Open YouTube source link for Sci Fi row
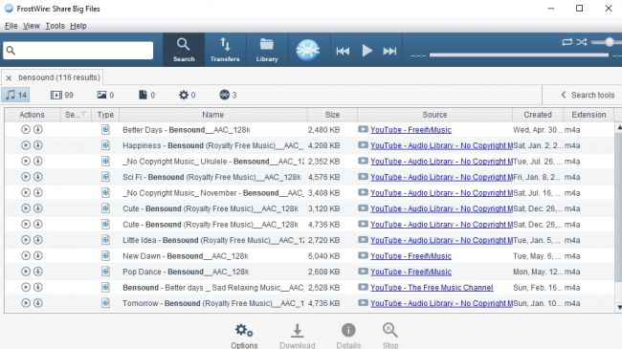 [x=441, y=177]
